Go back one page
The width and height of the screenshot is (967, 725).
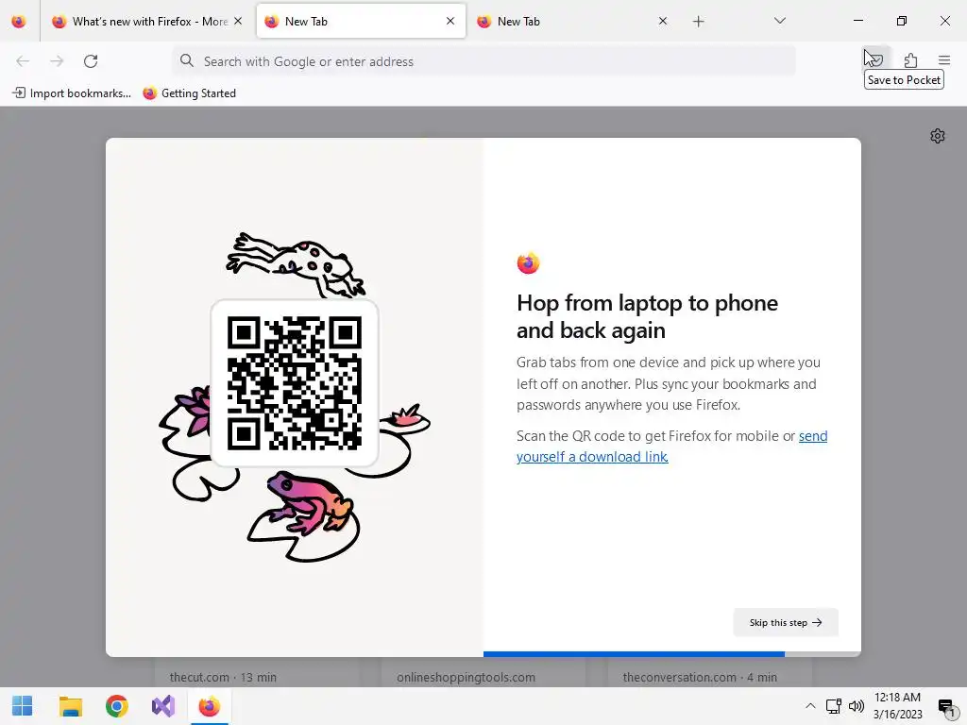[x=23, y=61]
